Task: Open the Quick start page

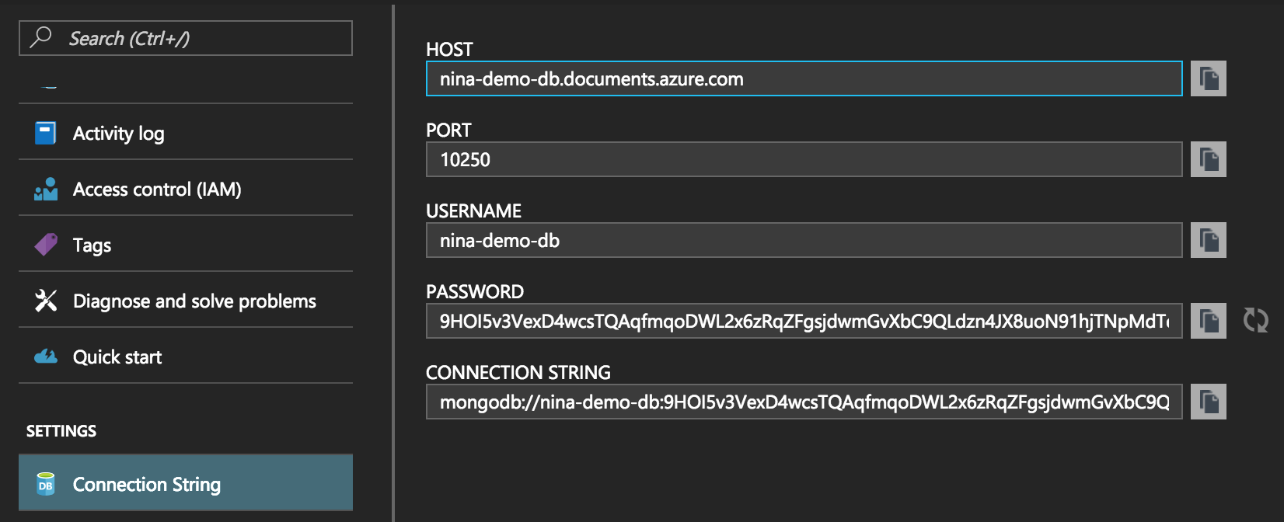Action: (117, 357)
